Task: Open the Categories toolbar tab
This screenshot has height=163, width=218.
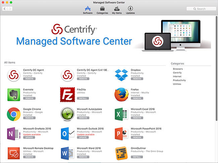Action: coord(102,10)
